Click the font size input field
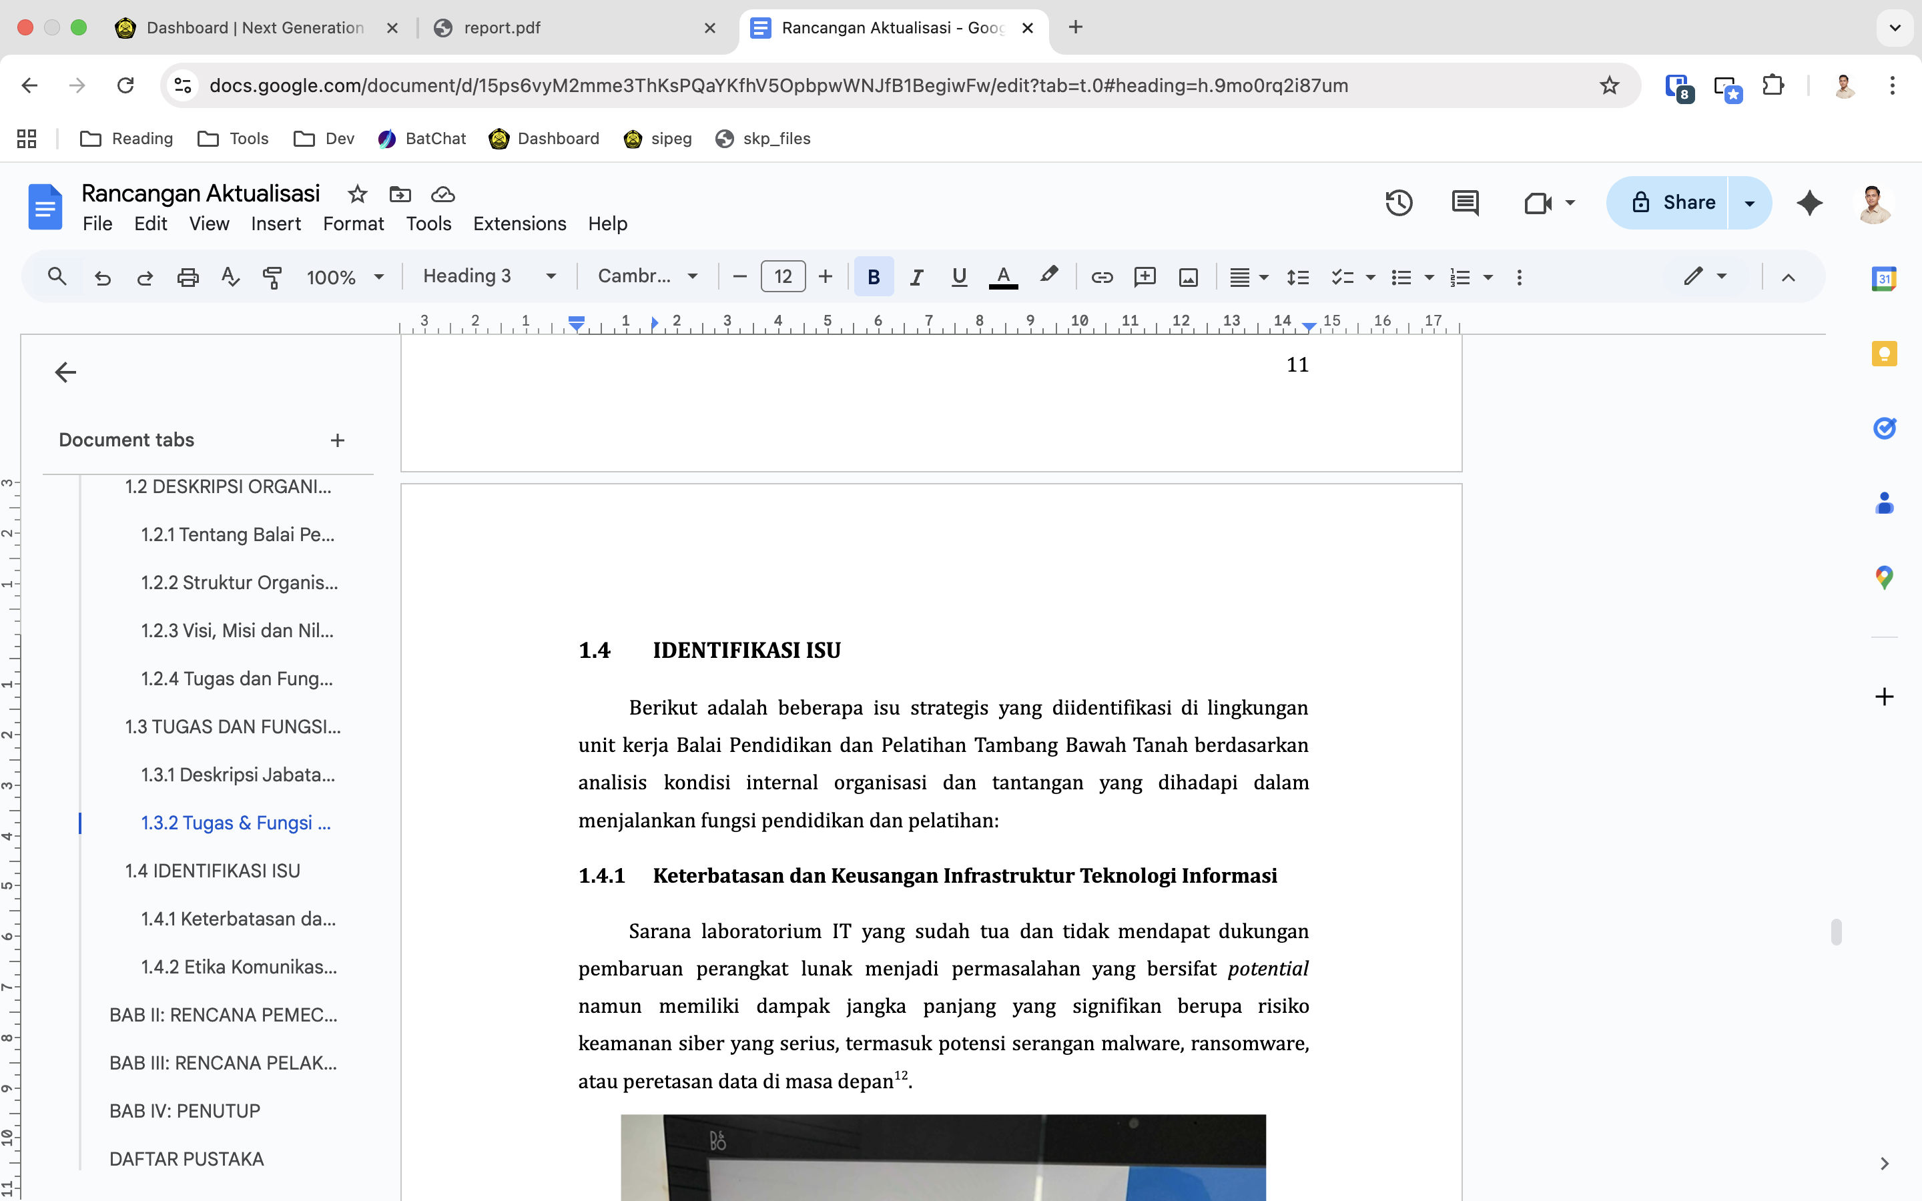 click(x=782, y=276)
